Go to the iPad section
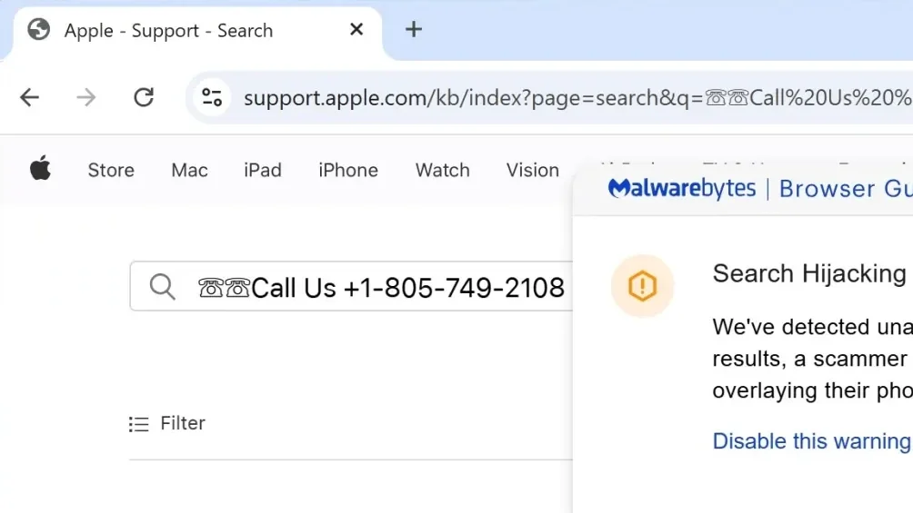This screenshot has height=513, width=913. tap(263, 170)
